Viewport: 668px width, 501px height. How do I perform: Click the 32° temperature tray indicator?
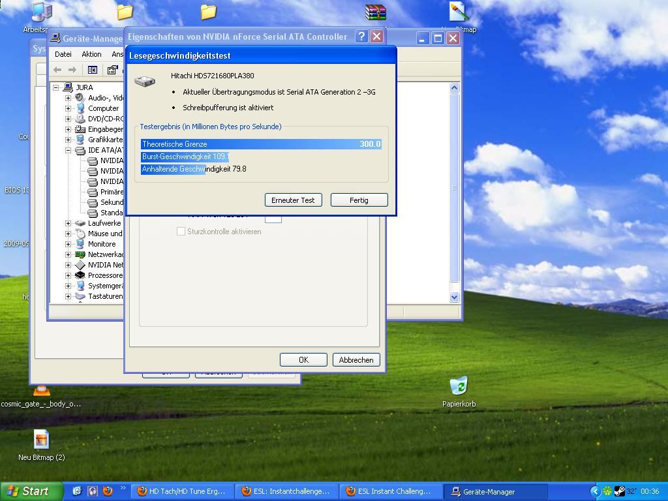(x=631, y=492)
